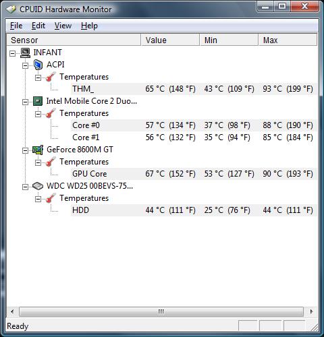Image resolution: width=324 pixels, height=337 pixels.
Task: Select the GeForce 8600M GT card icon
Action: (38, 150)
